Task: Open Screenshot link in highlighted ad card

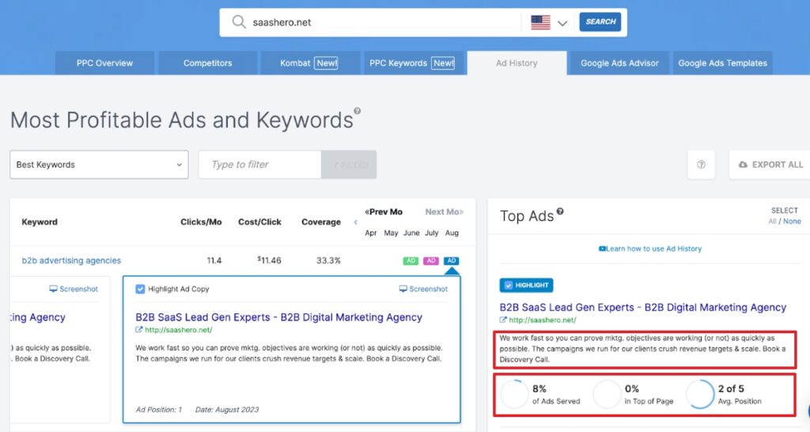Action: point(424,289)
